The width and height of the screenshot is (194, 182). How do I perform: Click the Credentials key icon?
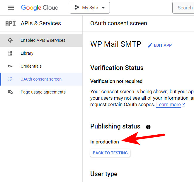[x=10, y=66]
